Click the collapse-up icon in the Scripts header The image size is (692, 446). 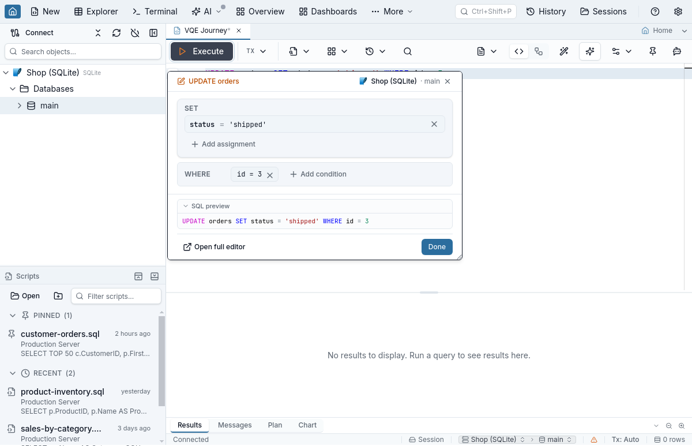(x=138, y=276)
